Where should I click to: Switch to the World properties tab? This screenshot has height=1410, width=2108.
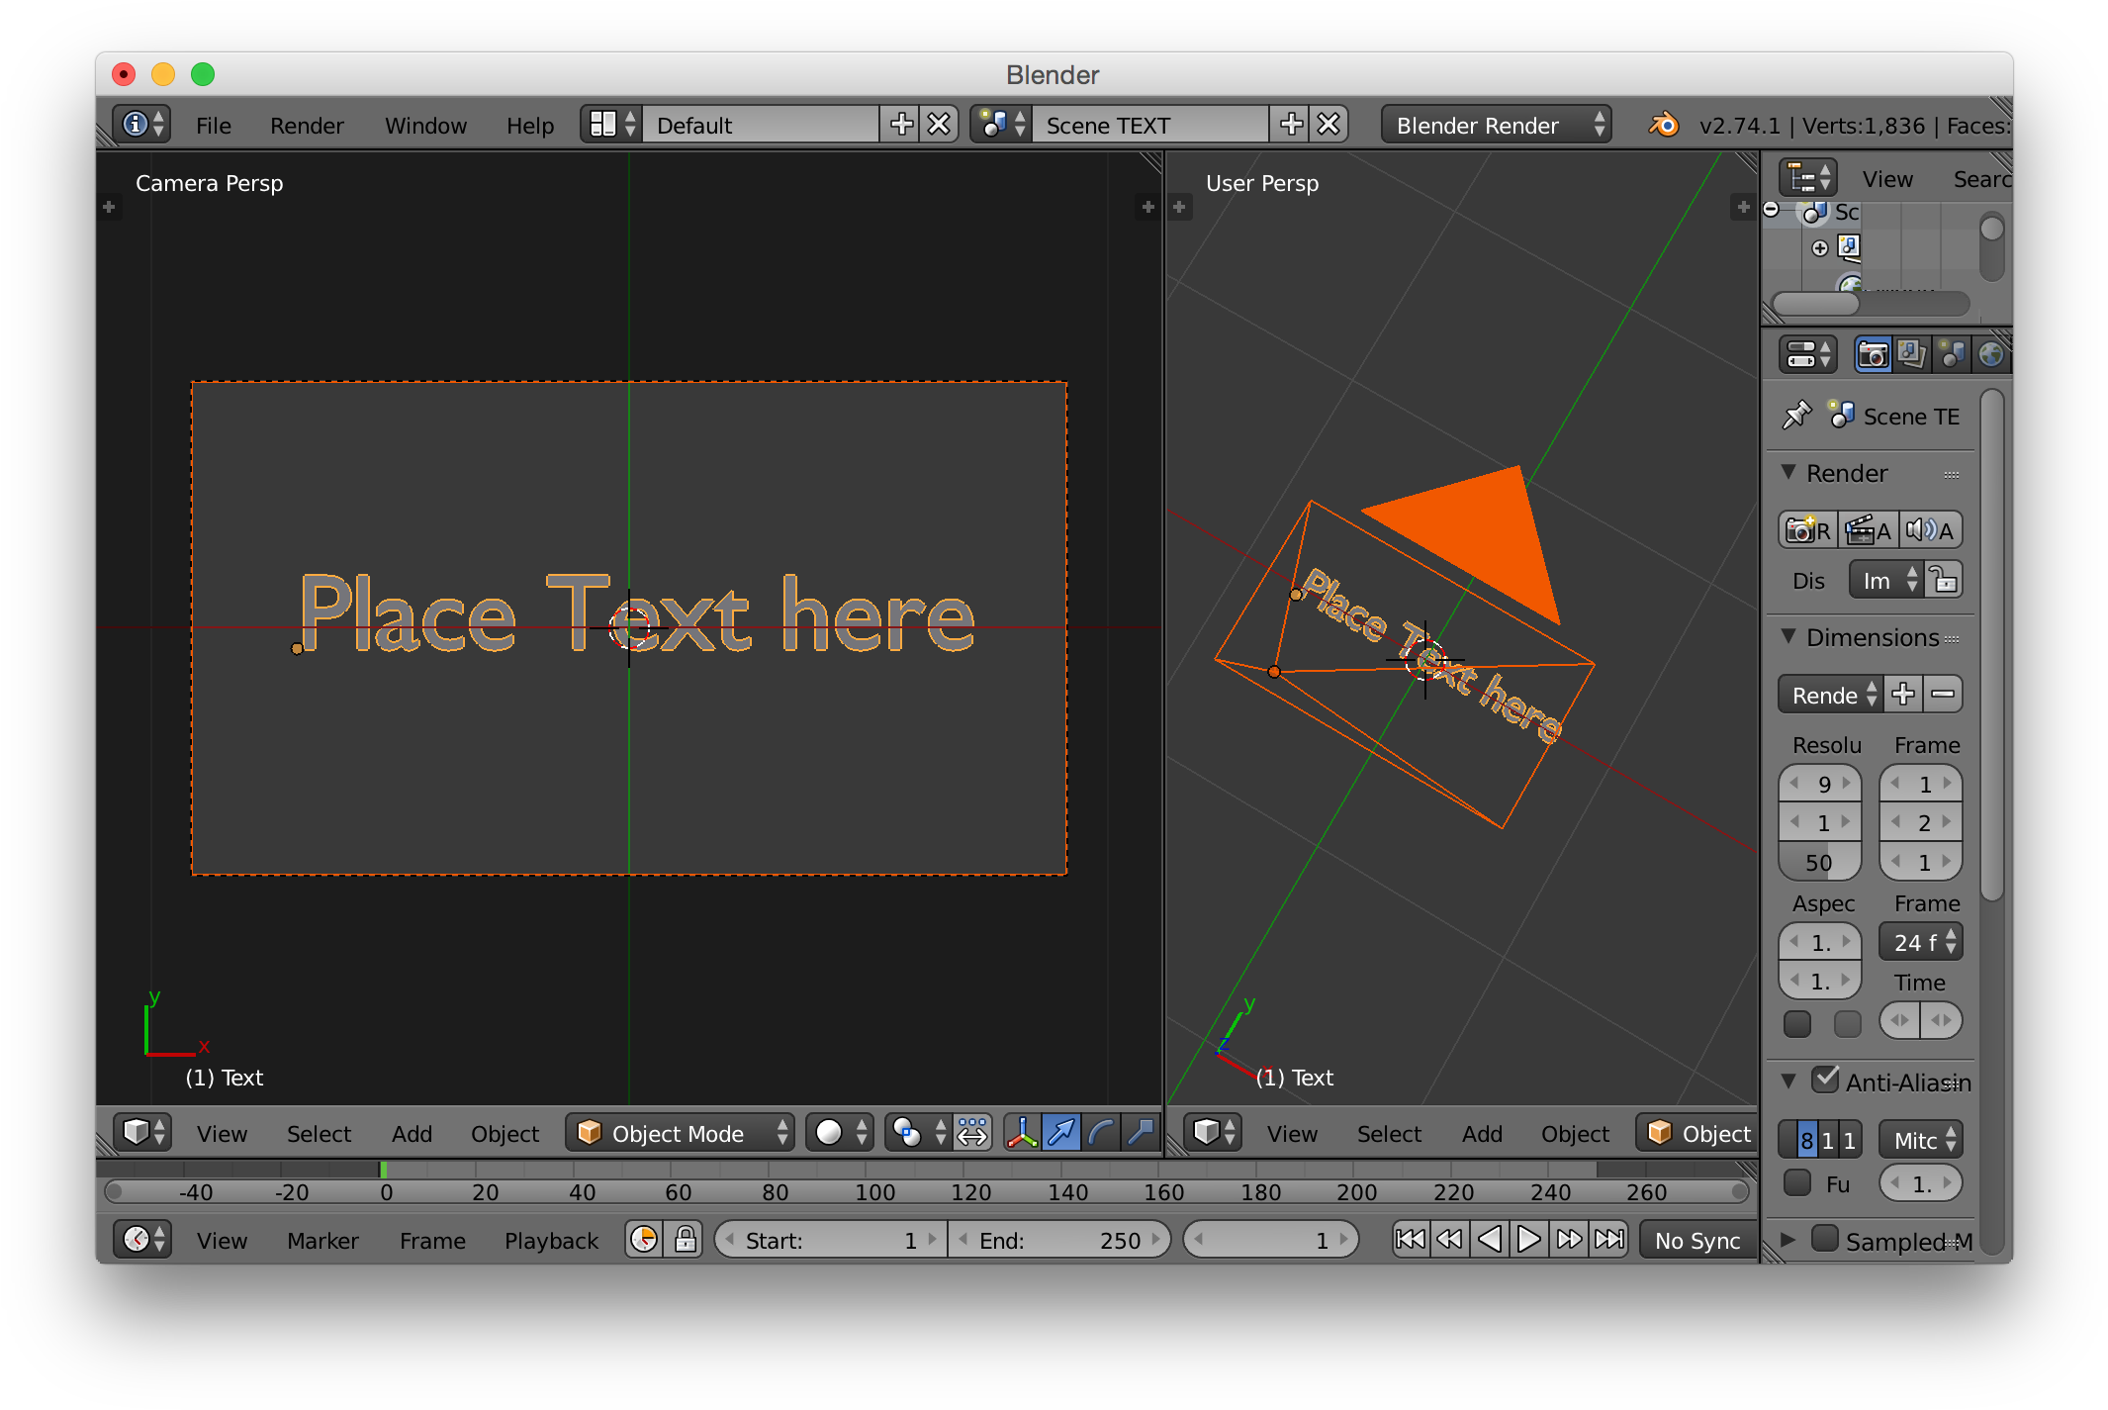pos(1990,354)
